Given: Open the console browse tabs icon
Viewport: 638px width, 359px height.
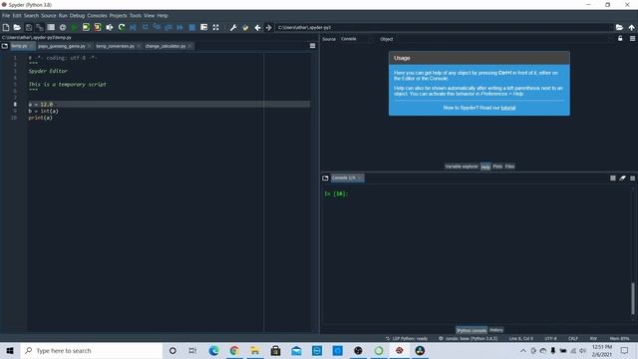Looking at the screenshot, I should [325, 178].
